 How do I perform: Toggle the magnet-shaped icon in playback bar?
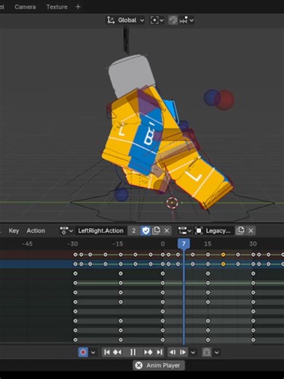tap(207, 352)
